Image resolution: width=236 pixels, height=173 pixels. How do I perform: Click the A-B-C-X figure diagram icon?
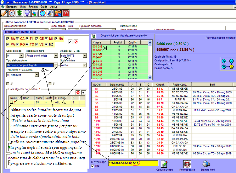click(228, 64)
